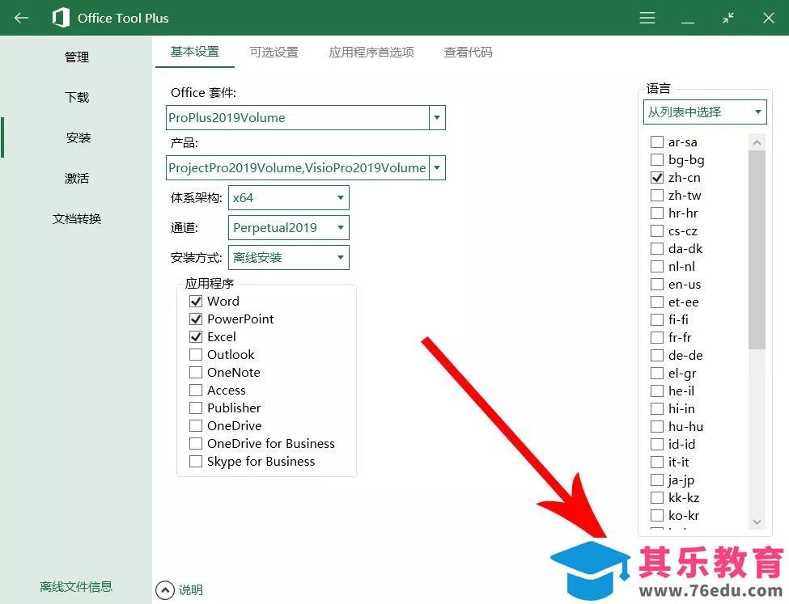Viewport: 789px width, 604px height.
Task: Check OneDrive for Business checkbox
Action: [196, 444]
